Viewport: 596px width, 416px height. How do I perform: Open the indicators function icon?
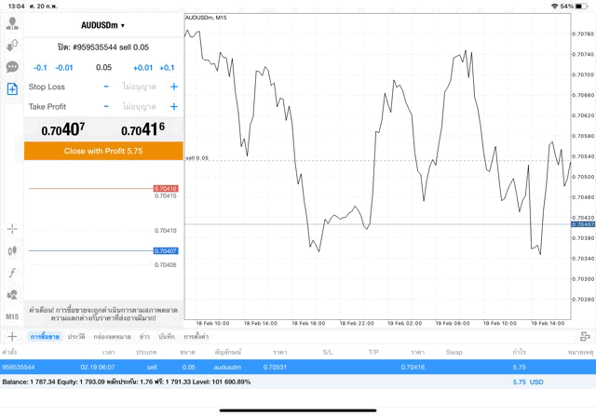tap(12, 273)
